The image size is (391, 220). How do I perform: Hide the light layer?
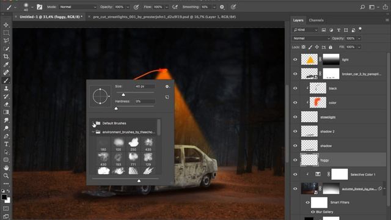(x=295, y=60)
